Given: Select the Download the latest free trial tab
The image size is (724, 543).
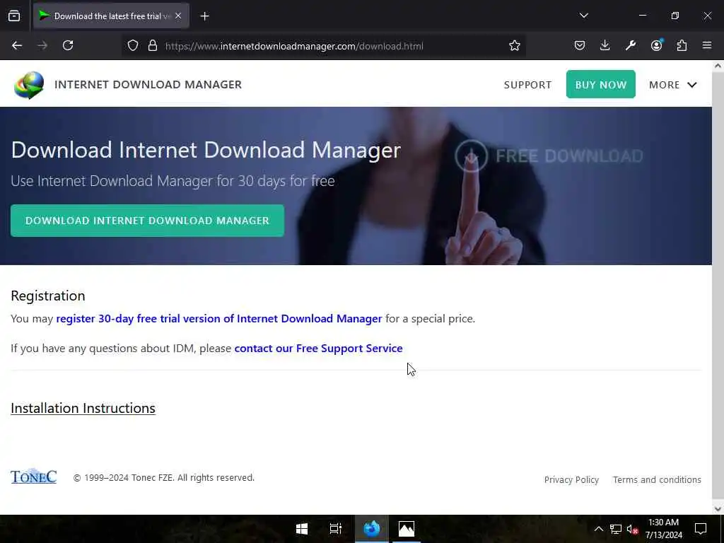Looking at the screenshot, I should click(x=111, y=16).
